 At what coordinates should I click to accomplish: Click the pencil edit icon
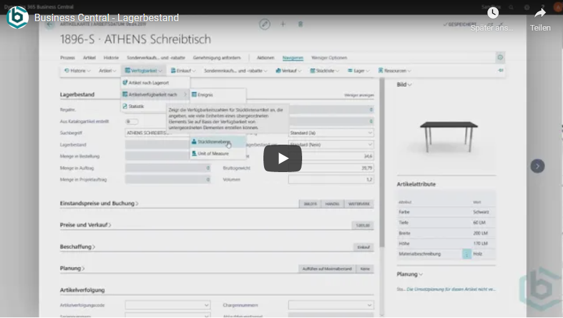265,24
